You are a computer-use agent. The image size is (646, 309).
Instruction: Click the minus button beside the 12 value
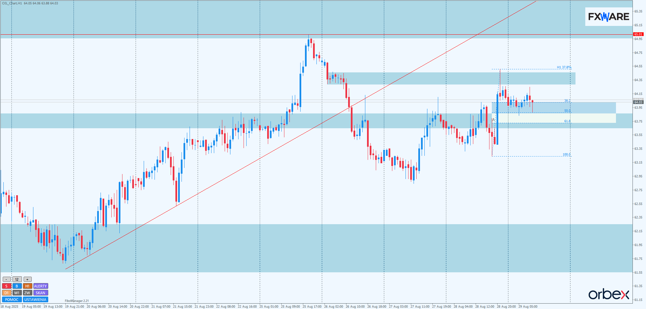(x=6, y=279)
